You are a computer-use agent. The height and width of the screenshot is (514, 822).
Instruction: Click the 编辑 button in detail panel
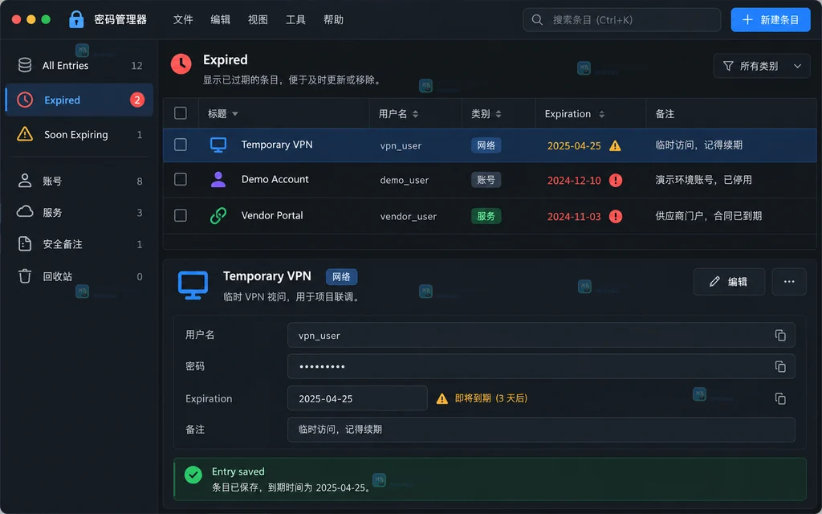[729, 282]
